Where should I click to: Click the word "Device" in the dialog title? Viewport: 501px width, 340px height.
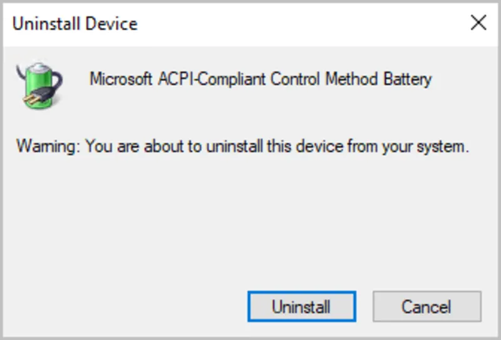tap(111, 24)
